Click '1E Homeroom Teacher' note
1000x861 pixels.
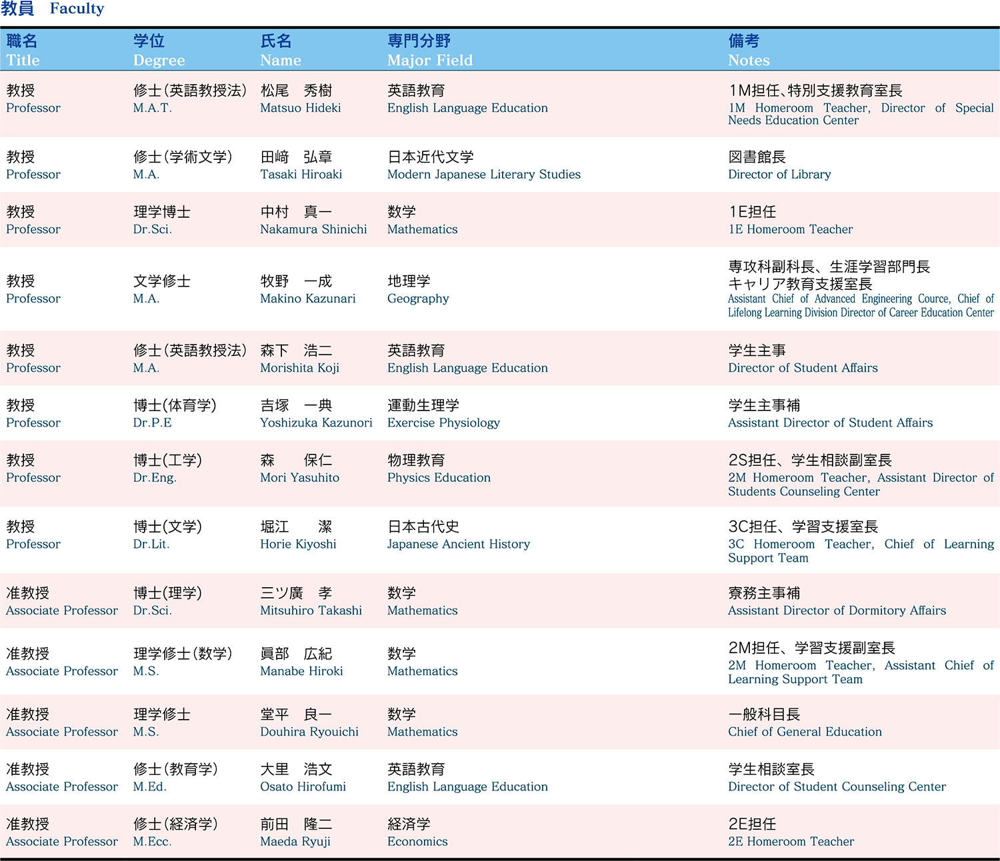coord(791,229)
